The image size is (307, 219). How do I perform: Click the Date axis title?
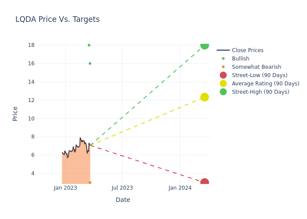[123, 200]
